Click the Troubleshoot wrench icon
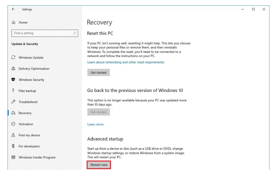Screen dimensions: 272x170 [x=13, y=102]
